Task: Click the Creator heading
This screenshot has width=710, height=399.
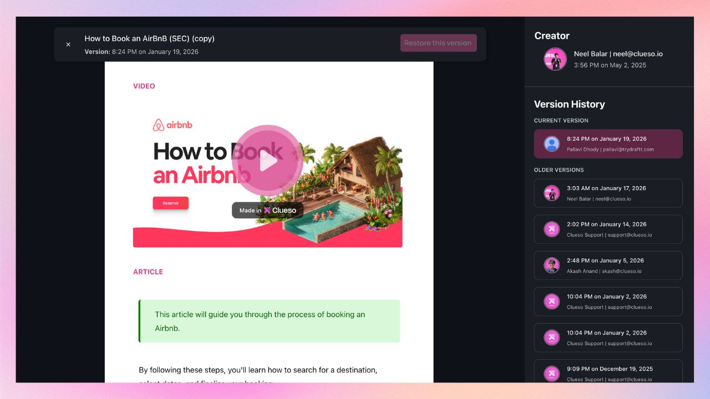Action: pos(552,35)
